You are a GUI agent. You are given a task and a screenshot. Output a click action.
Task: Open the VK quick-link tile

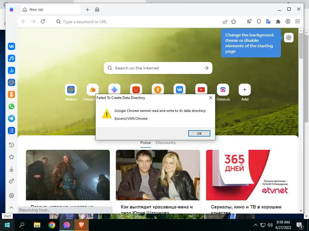(x=180, y=89)
